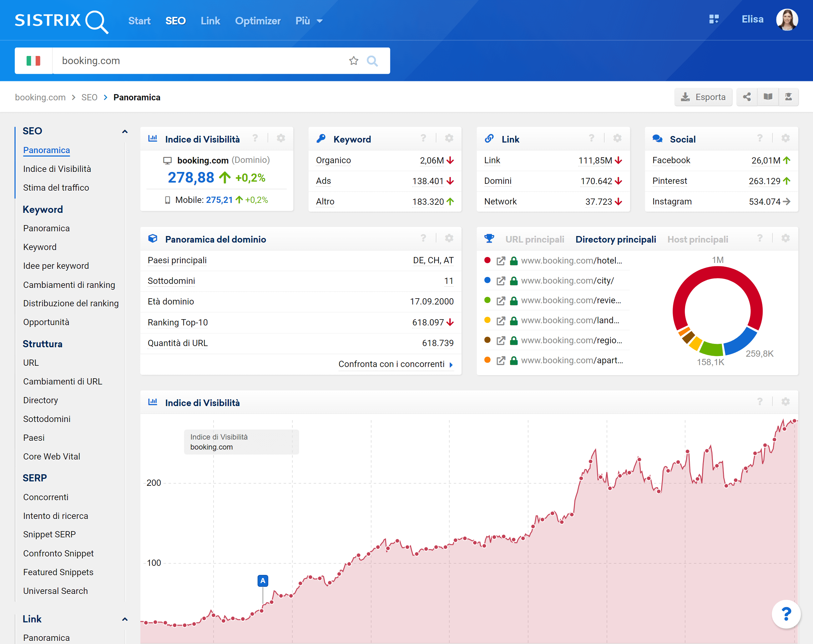
Task: Expand the Più dropdown menu
Action: click(309, 21)
